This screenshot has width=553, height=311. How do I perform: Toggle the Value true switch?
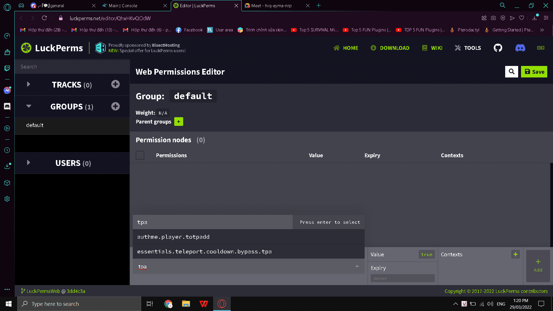(426, 255)
